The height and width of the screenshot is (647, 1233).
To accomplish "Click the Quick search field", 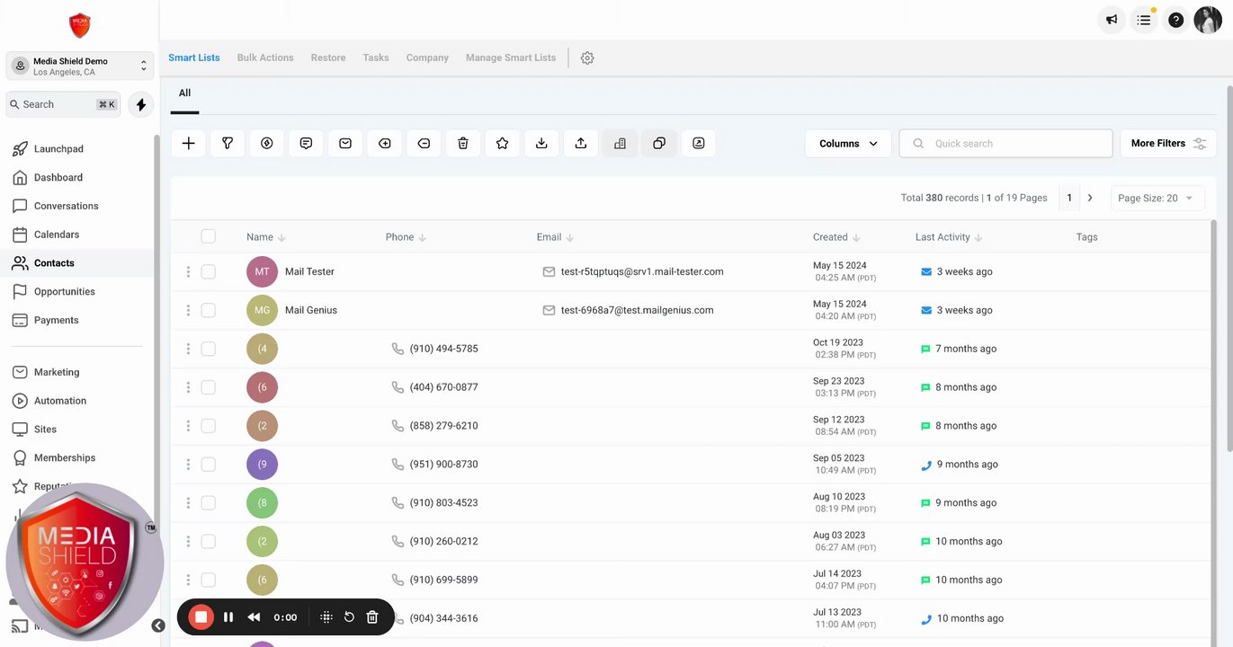I will (x=1006, y=144).
